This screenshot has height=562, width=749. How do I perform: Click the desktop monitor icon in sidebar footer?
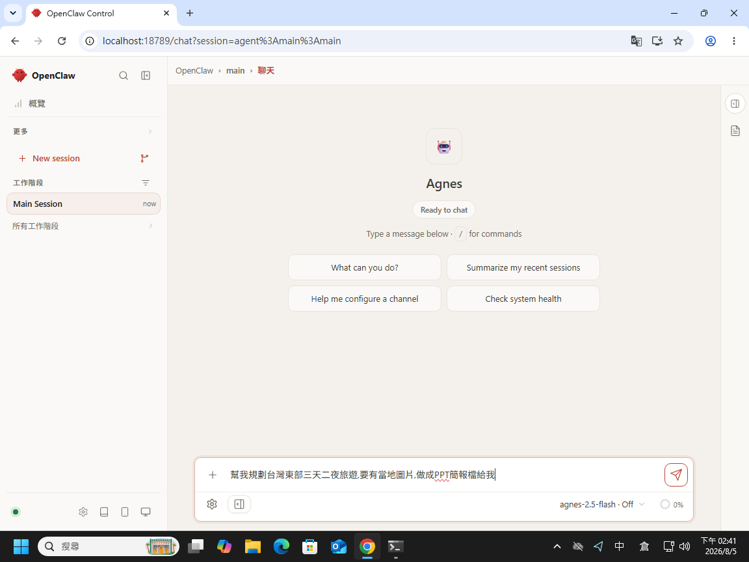pos(146,512)
